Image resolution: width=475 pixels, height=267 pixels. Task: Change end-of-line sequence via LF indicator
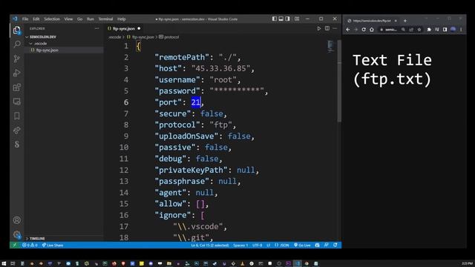tap(268, 245)
